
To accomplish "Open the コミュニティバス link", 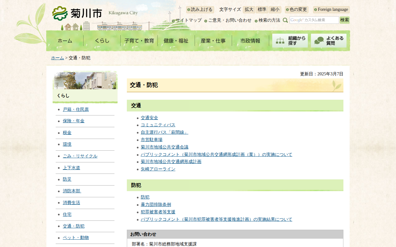I will tap(158, 125).
